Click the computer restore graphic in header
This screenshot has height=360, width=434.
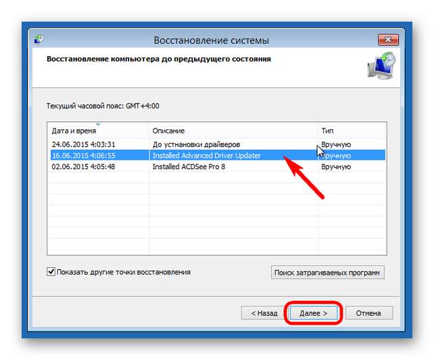point(381,68)
